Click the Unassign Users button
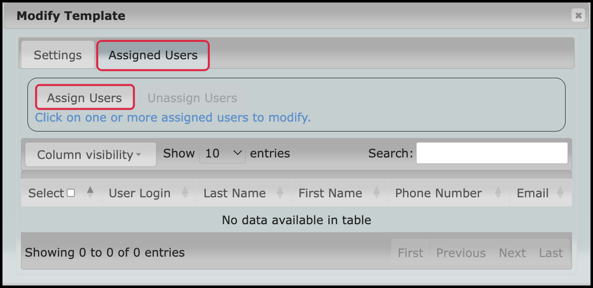 [x=192, y=98]
